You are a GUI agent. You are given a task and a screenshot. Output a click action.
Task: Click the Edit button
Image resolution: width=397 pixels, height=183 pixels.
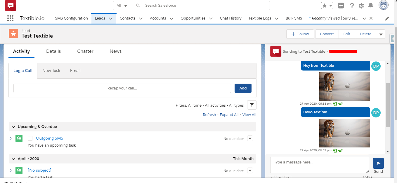pos(347,34)
